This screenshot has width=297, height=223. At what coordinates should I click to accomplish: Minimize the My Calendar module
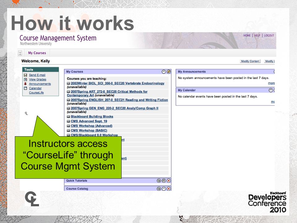(x=271, y=90)
